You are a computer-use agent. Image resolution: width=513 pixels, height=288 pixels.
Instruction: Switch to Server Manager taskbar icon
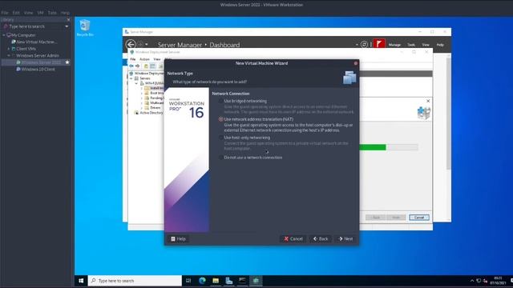click(x=229, y=281)
